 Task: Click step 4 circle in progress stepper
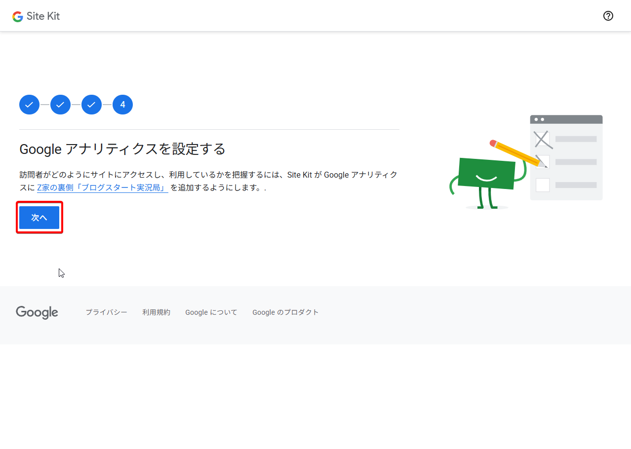click(122, 105)
